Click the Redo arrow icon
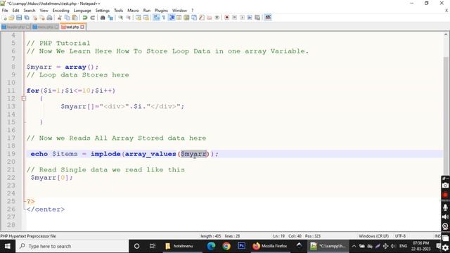The height and width of the screenshot is (253, 450). click(x=92, y=18)
